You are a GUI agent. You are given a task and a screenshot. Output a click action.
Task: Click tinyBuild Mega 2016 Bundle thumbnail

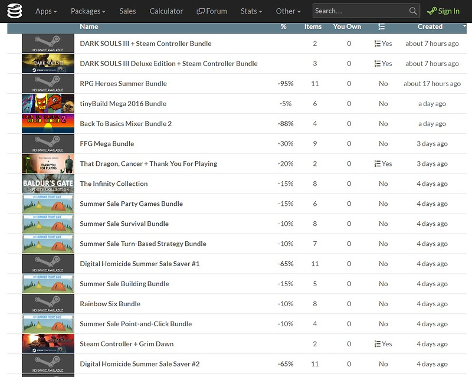48,104
